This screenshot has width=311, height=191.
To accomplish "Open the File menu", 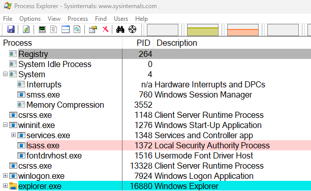I will (x=8, y=19).
